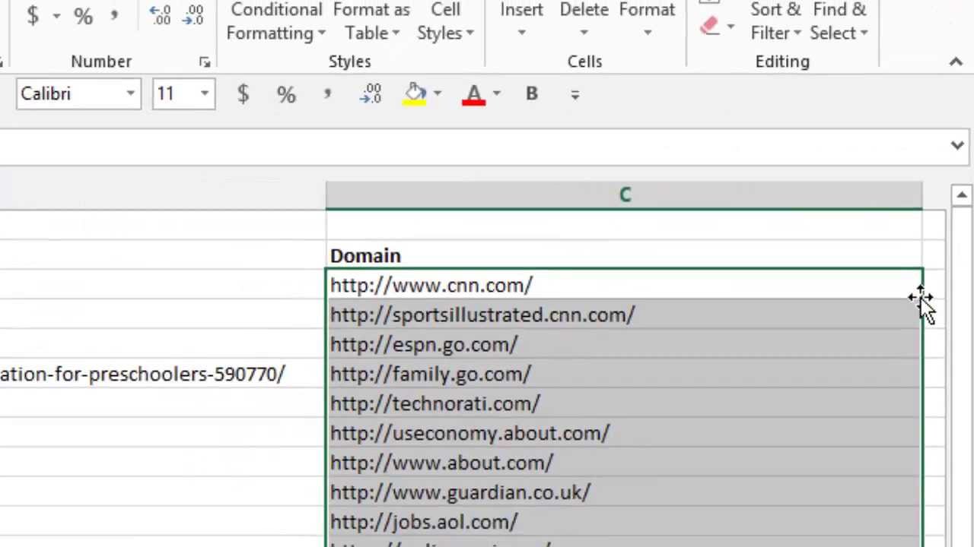Select the cell ending in for-preschoolers-590770/
This screenshot has width=974, height=547.
pos(162,374)
